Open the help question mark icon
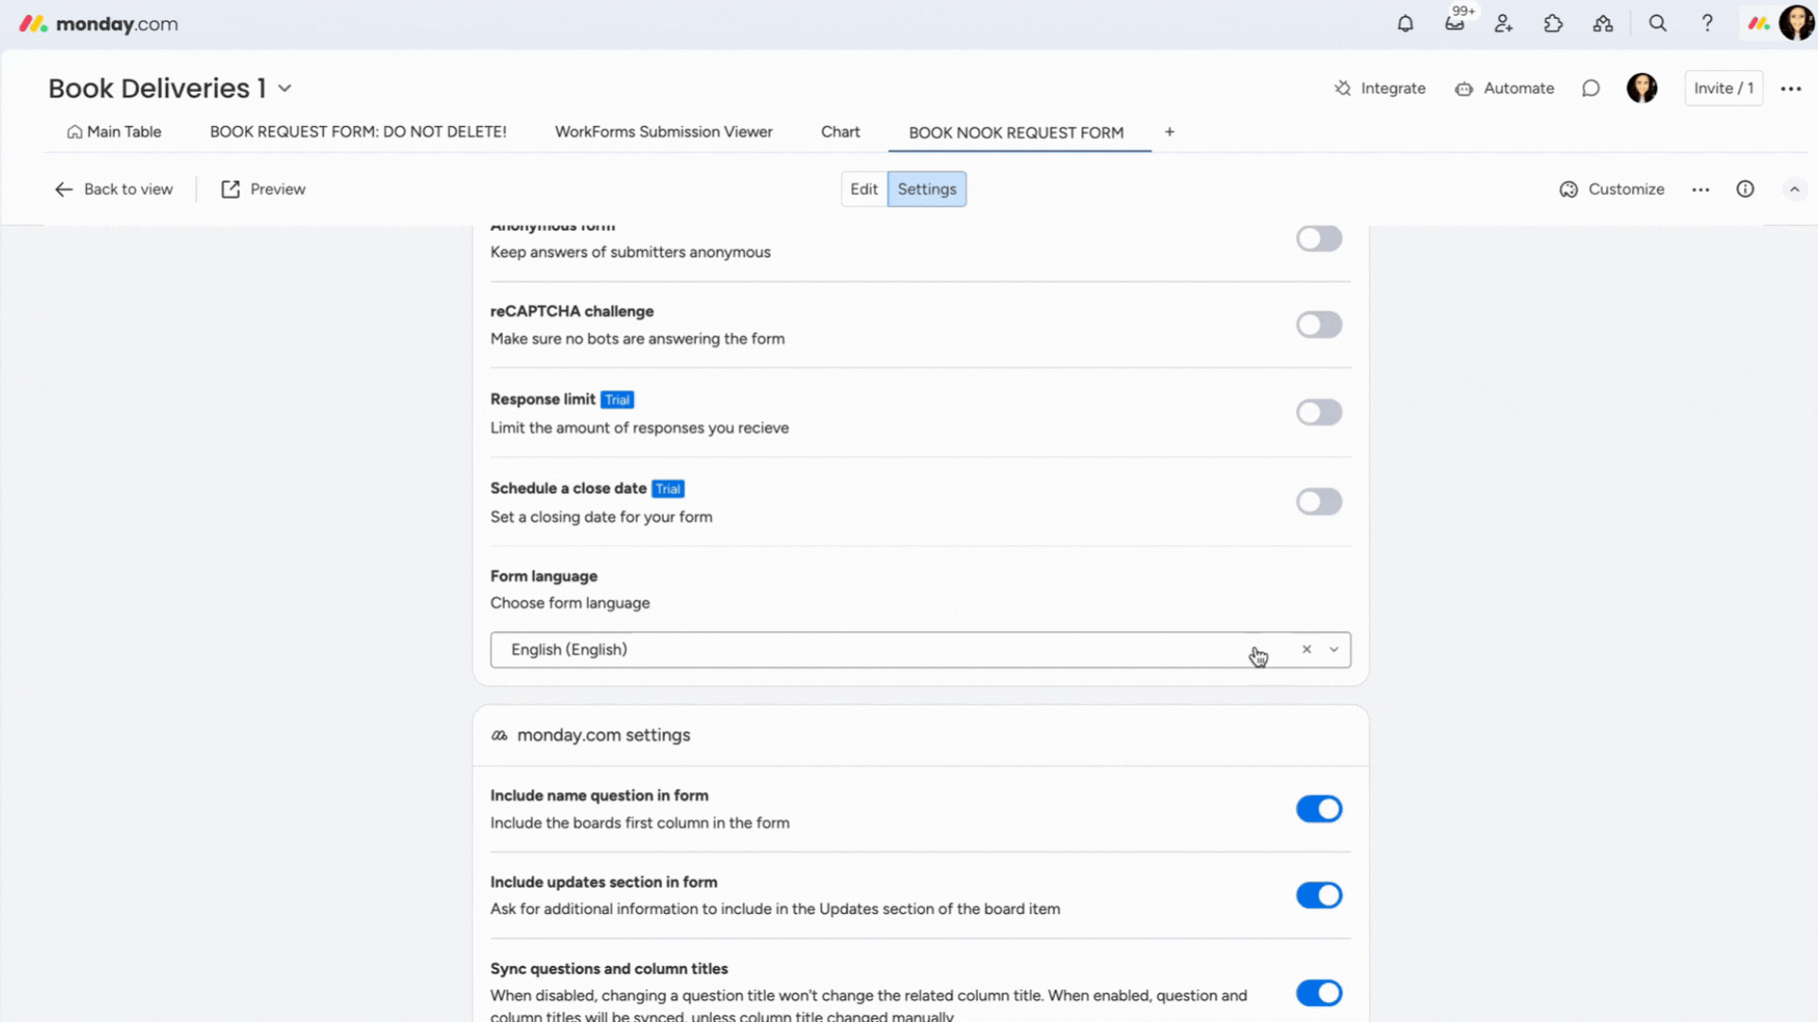The width and height of the screenshot is (1818, 1022). point(1707,24)
